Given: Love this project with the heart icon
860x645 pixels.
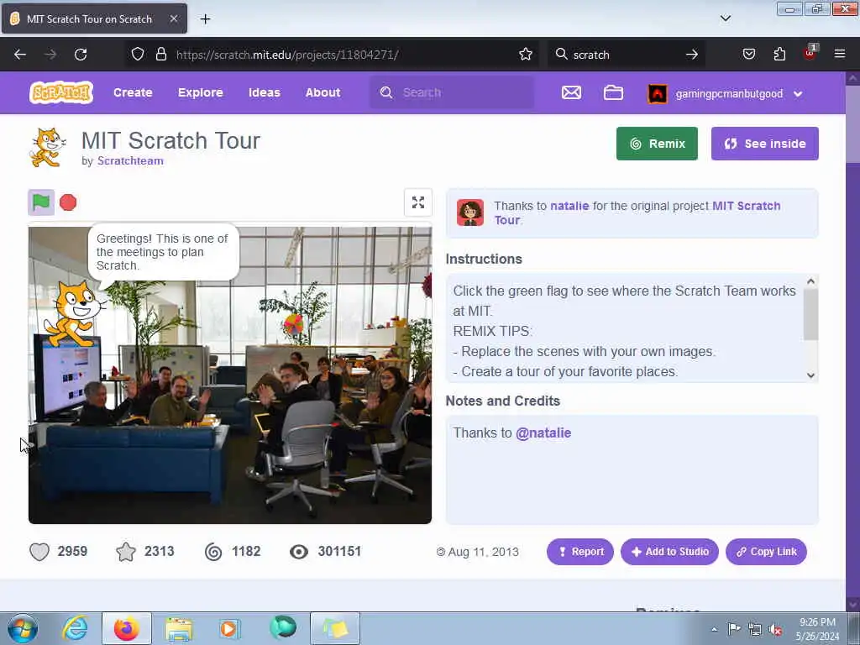Looking at the screenshot, I should [39, 552].
